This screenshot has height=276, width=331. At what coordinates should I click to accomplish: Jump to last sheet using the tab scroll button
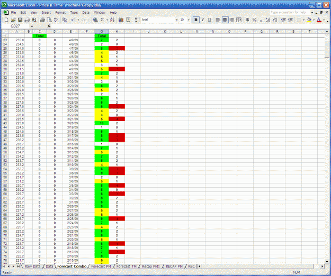coord(19,266)
